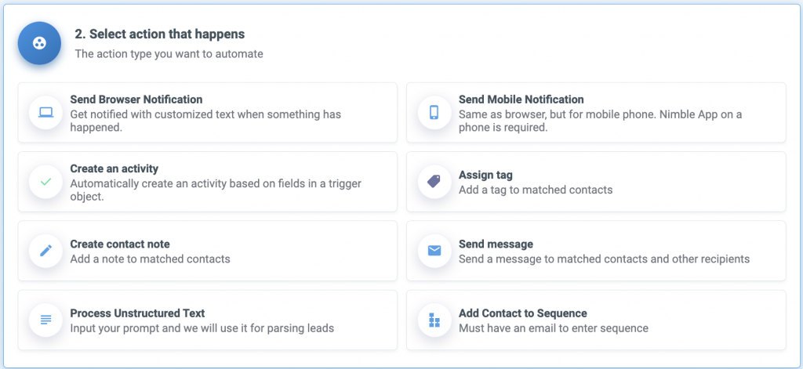Viewport: 803px width, 369px height.
Task: Choose the Send Mobile Notification title
Action: pyautogui.click(x=521, y=99)
